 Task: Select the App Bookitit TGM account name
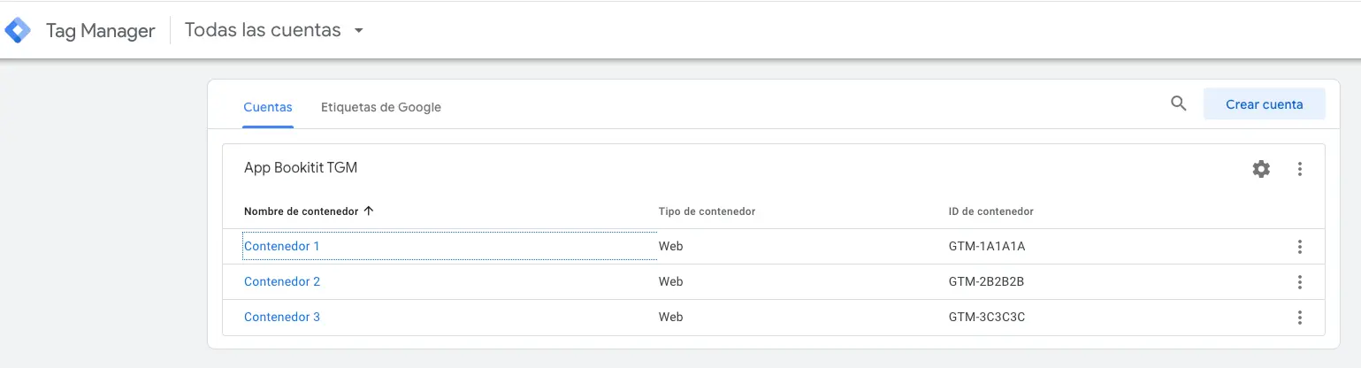click(301, 167)
